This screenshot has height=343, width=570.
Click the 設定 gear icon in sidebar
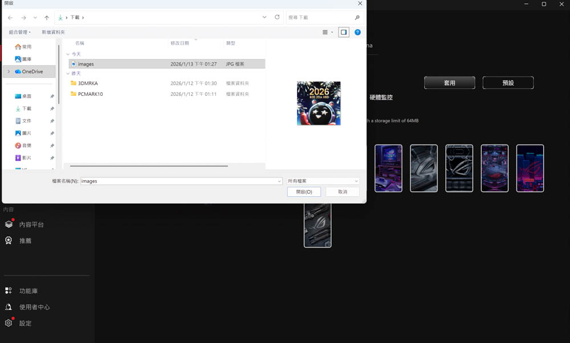coord(9,323)
